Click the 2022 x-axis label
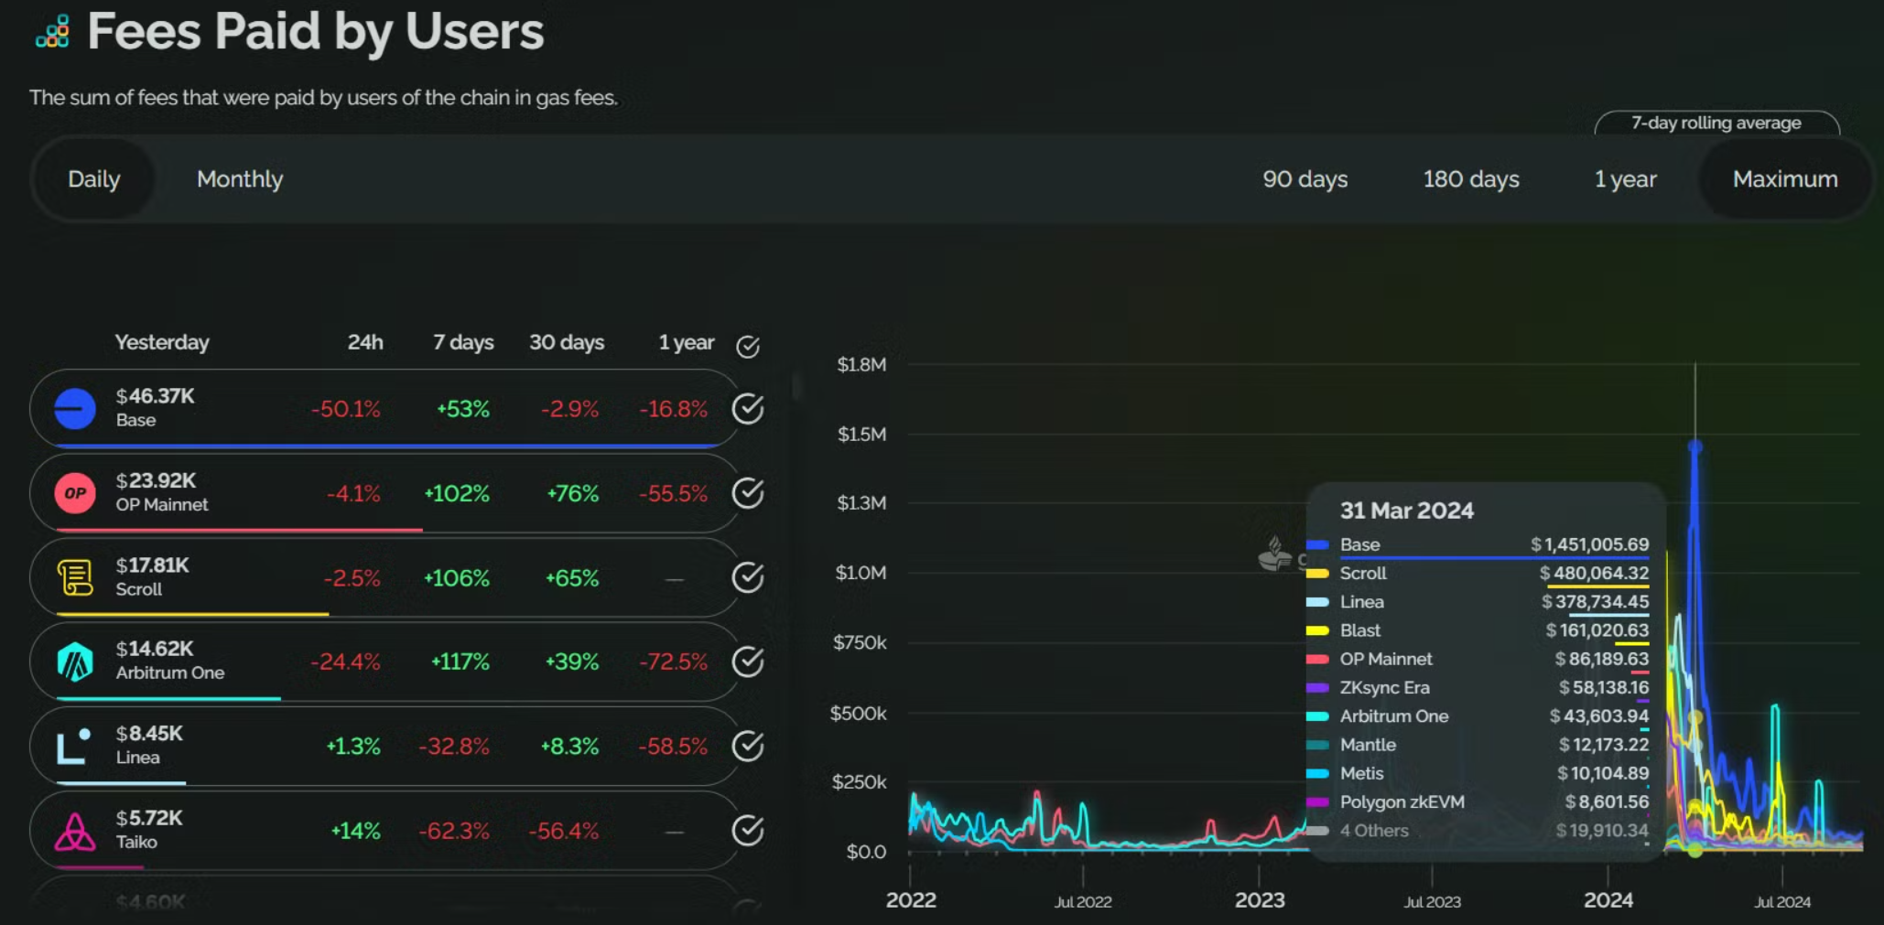Screen dimensions: 1884x925 pos(911,900)
